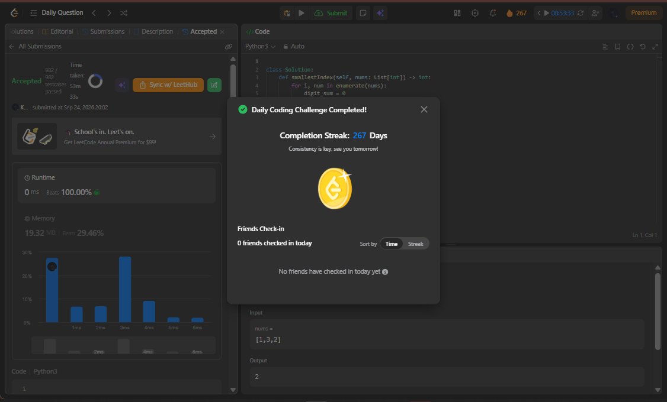Open the notes icon beside Submit
Image resolution: width=667 pixels, height=402 pixels.
363,13
